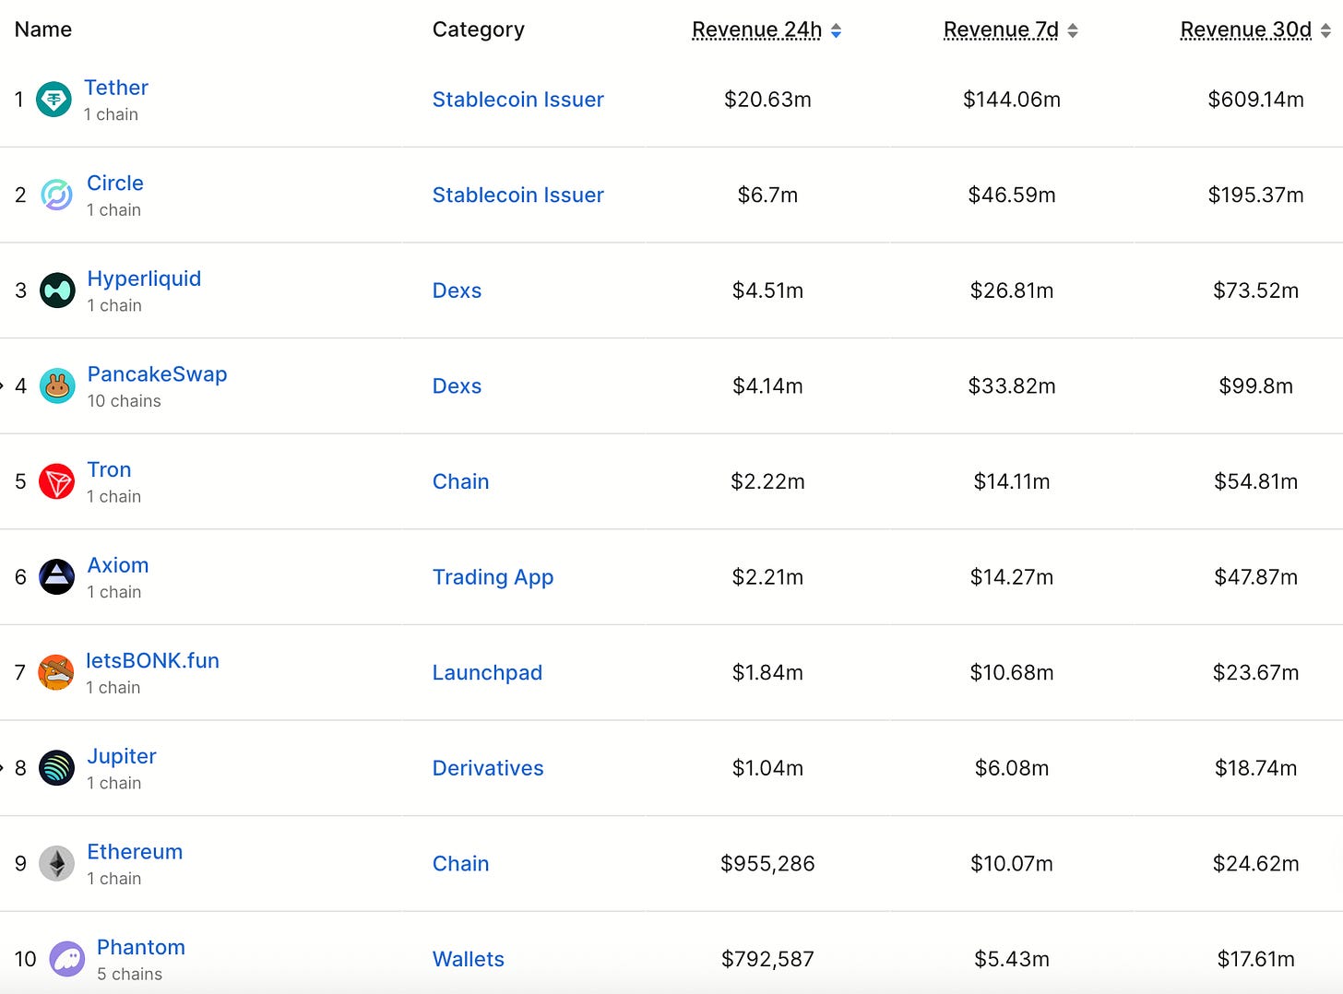Expand the Jupiter row chevron
This screenshot has height=994, width=1343.
coord(2,767)
